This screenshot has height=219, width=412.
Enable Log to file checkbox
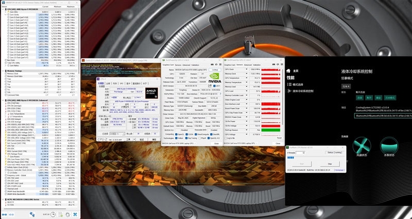point(226,138)
